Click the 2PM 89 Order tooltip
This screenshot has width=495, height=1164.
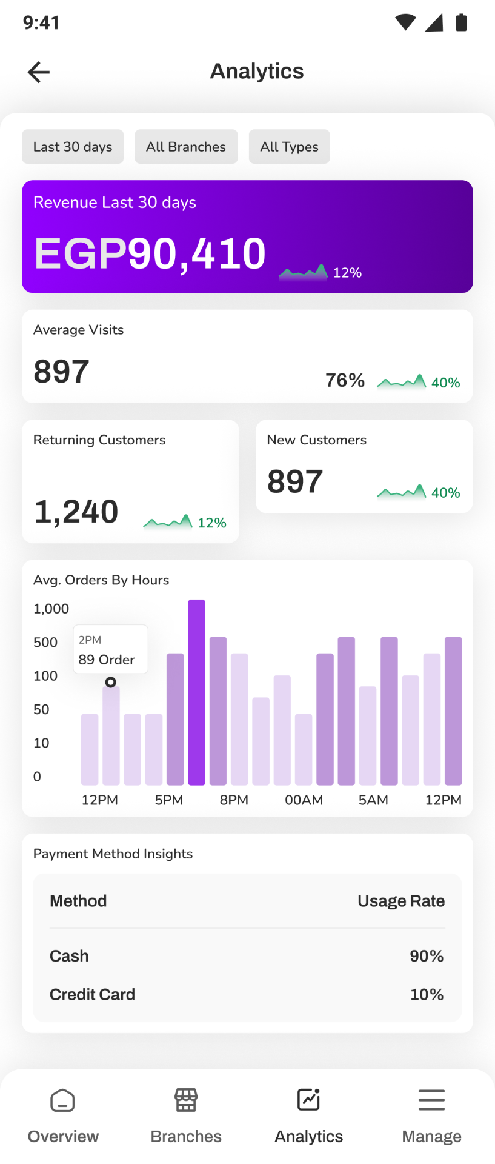(111, 649)
